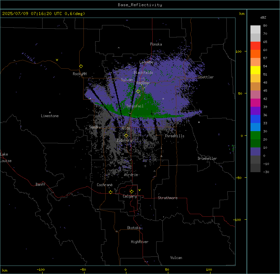Click the HighRiver label
The height and width of the screenshot is (274, 280).
(140, 242)
